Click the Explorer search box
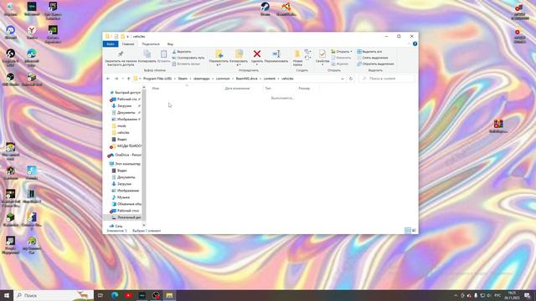536x301 pixels. coord(387,79)
